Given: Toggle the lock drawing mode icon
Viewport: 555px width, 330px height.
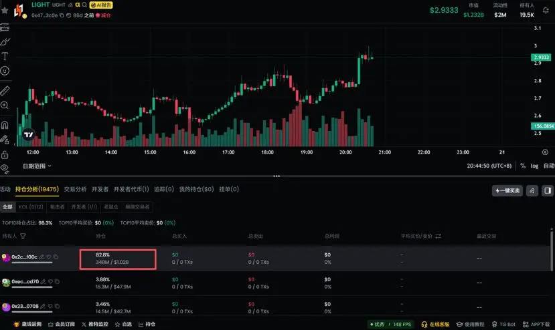Looking at the screenshot, I should click(x=5, y=140).
